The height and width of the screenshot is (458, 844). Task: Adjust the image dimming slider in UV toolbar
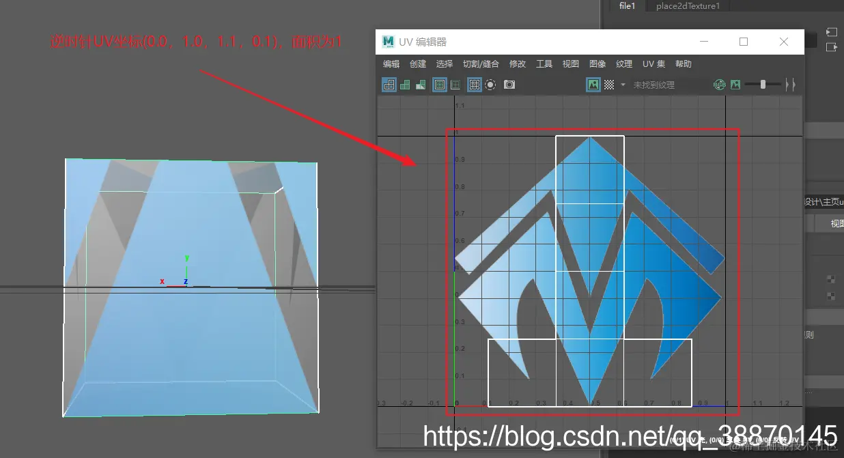coord(763,85)
